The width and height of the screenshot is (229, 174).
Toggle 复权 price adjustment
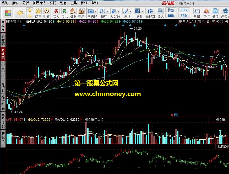(201, 22)
